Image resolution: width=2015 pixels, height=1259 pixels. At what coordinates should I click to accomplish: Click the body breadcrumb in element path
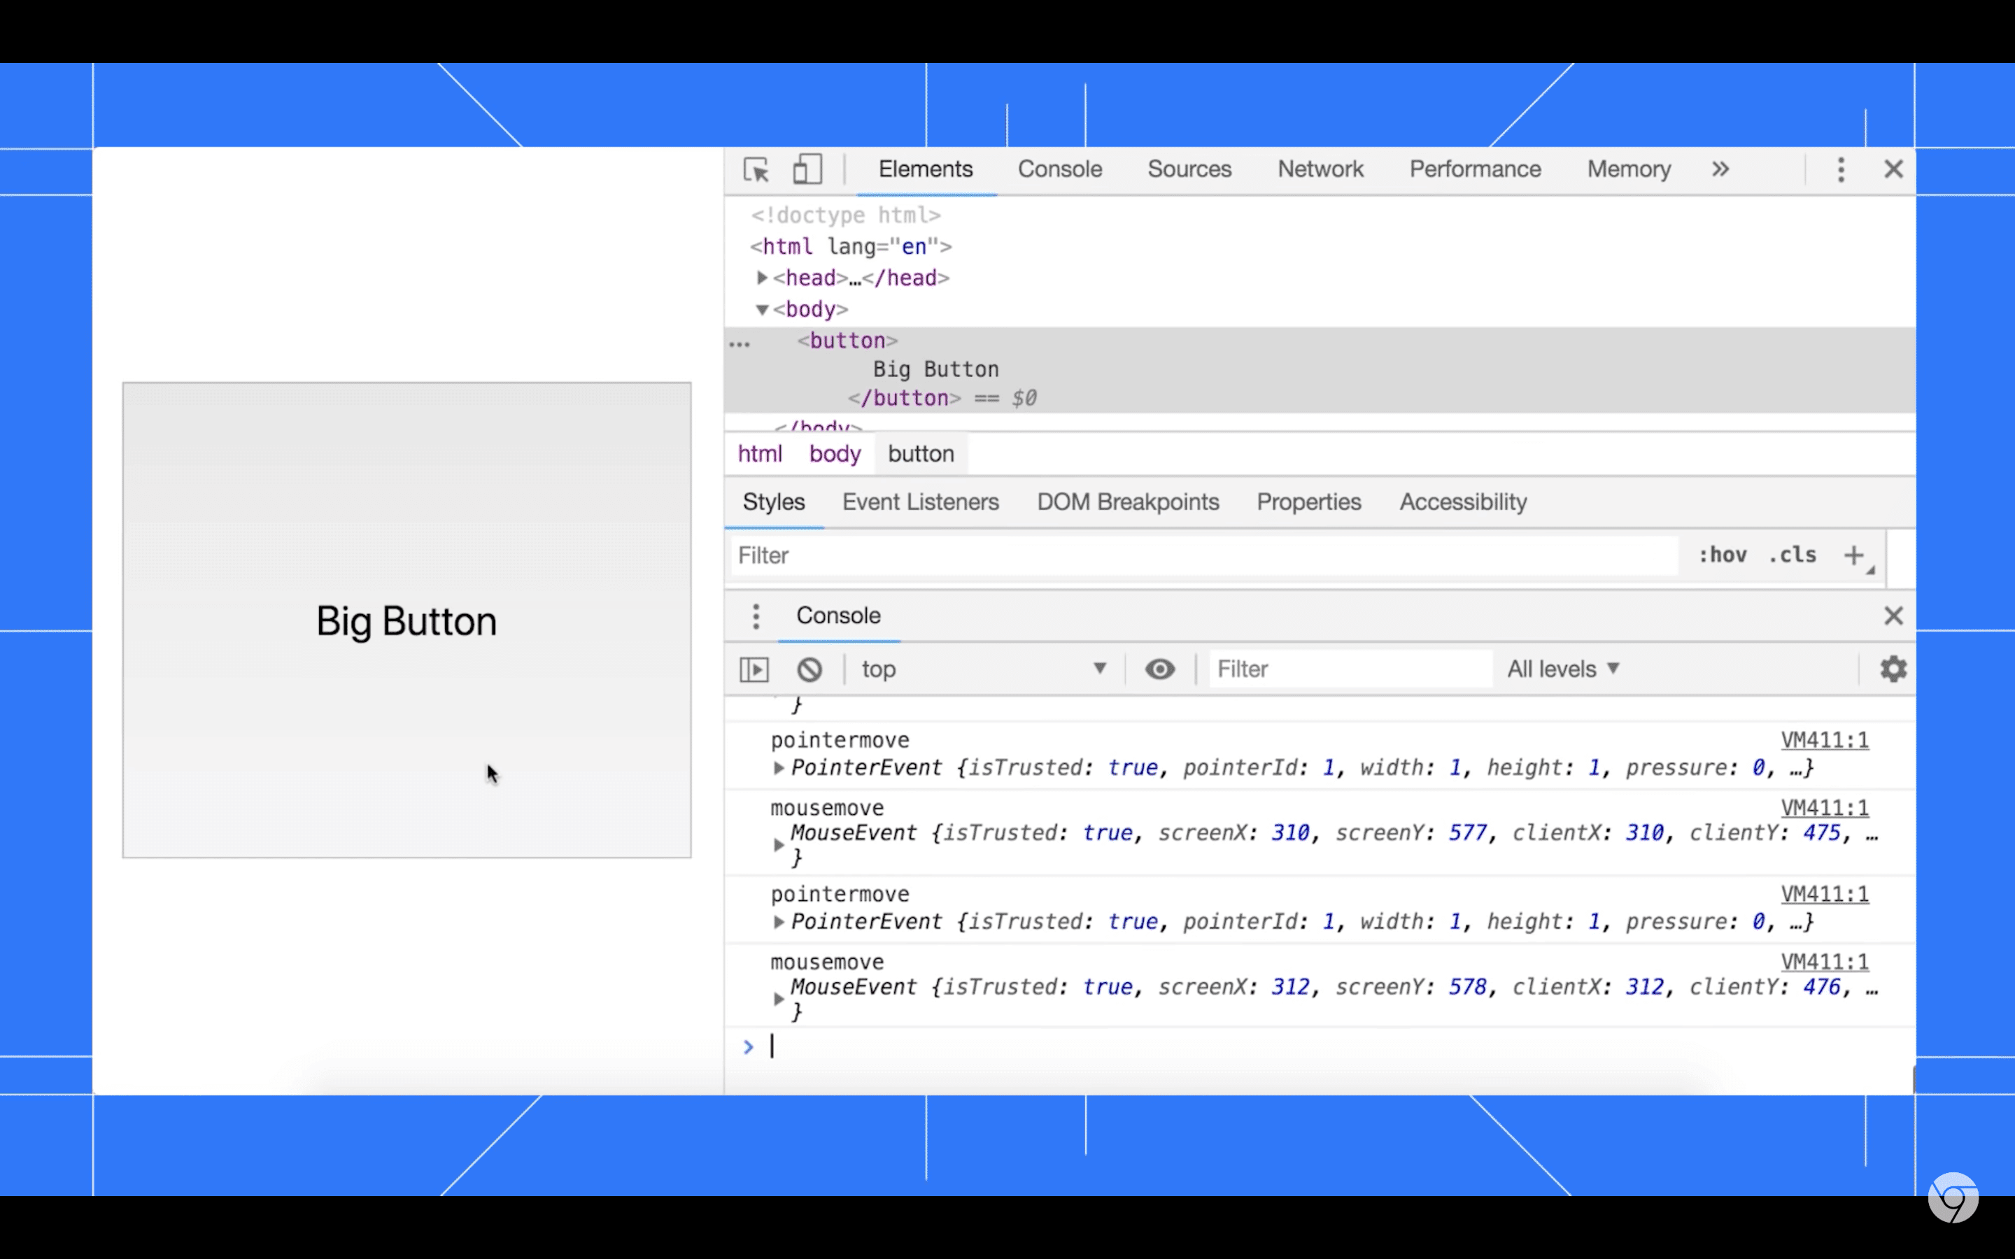tap(834, 453)
